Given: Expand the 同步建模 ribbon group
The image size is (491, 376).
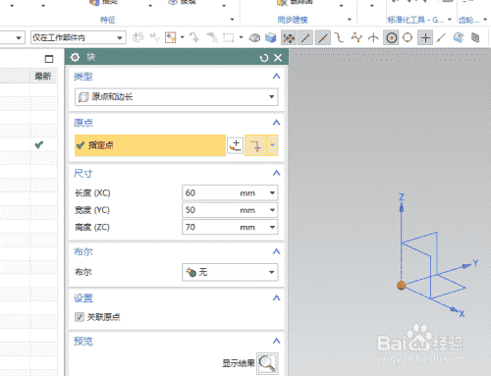Looking at the screenshot, I should tap(350, 20).
